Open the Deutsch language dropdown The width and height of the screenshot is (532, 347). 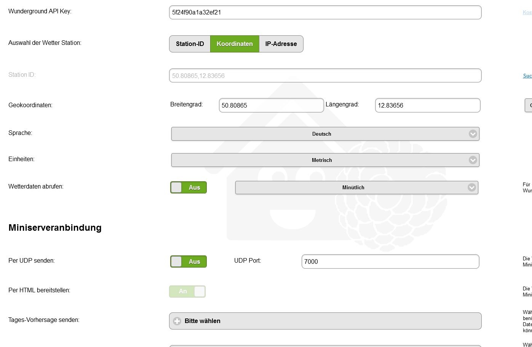[321, 134]
